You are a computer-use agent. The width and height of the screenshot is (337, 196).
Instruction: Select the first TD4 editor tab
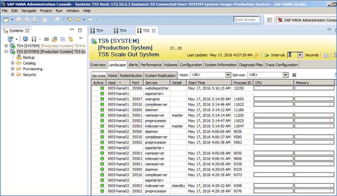tap(97, 31)
